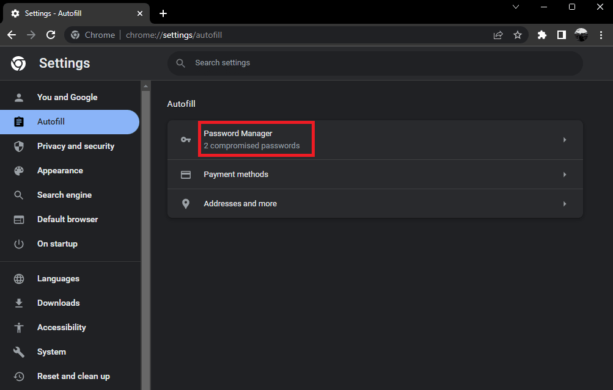The image size is (613, 390).
Task: Open Reset and clean up
Action: (70, 377)
